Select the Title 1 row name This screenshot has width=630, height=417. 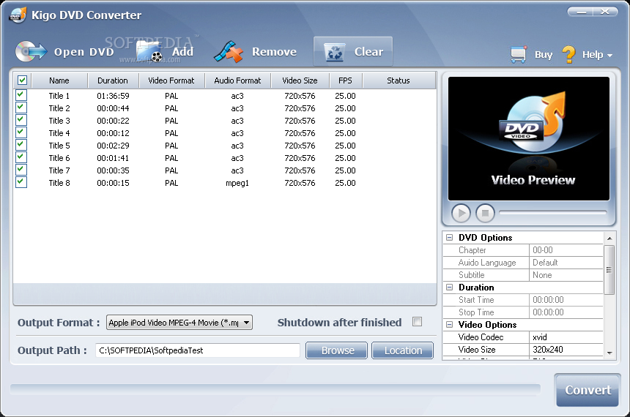[59, 96]
